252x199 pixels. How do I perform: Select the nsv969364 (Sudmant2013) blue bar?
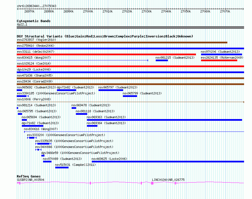[92, 126]
